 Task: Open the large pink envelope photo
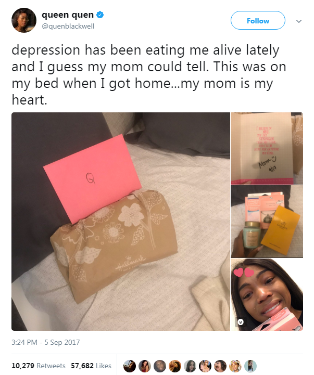pos(121,222)
